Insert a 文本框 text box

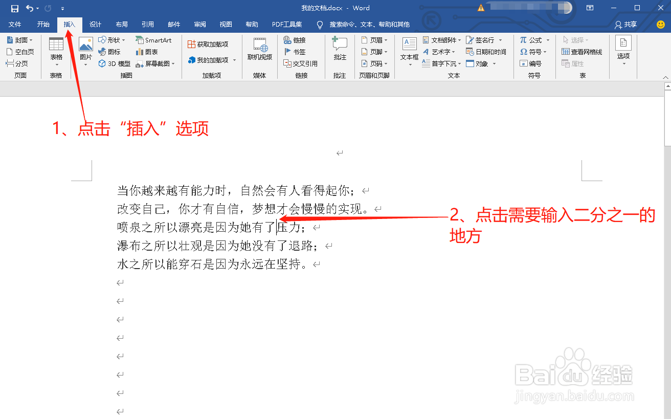(409, 52)
